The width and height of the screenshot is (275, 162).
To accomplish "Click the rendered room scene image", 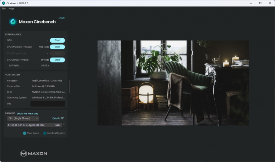I will tap(173, 83).
